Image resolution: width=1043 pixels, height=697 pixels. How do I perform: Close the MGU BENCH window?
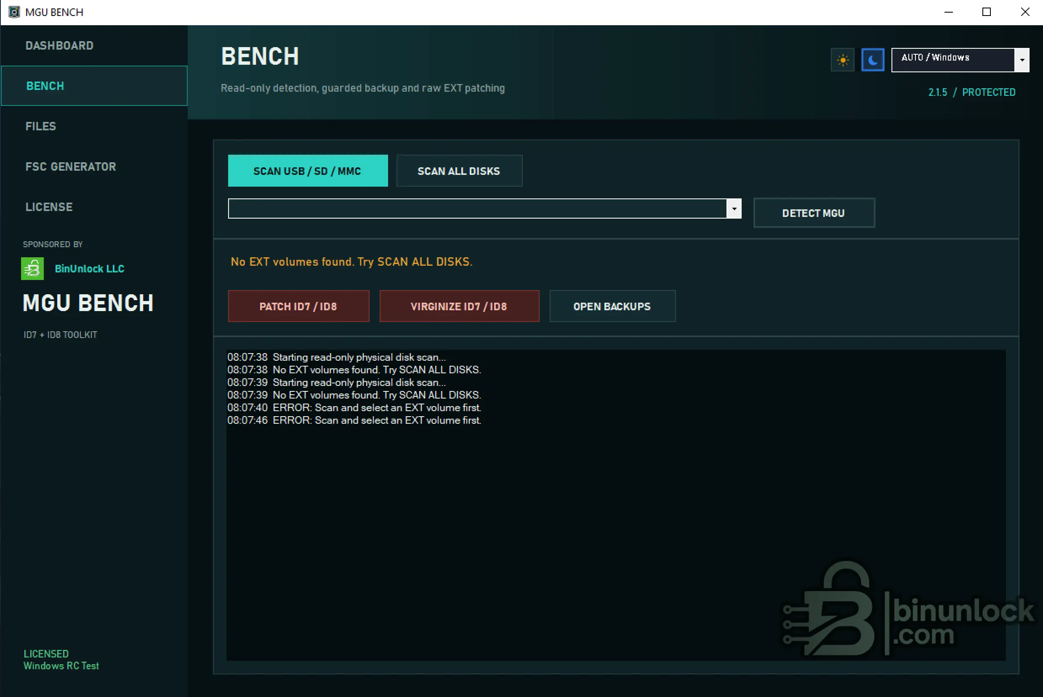1025,12
